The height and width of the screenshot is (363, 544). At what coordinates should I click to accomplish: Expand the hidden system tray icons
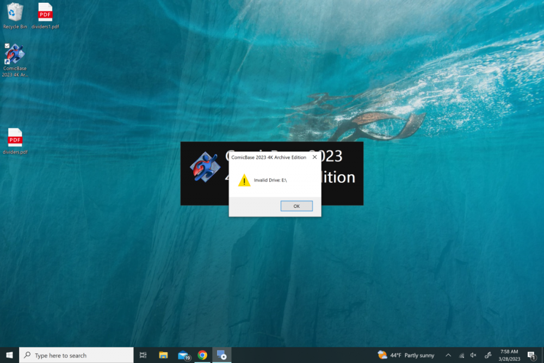(x=448, y=355)
